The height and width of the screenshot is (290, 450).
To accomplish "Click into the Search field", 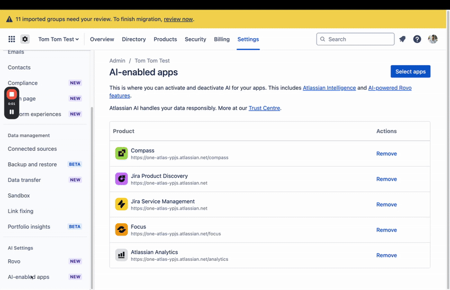I will pyautogui.click(x=355, y=39).
